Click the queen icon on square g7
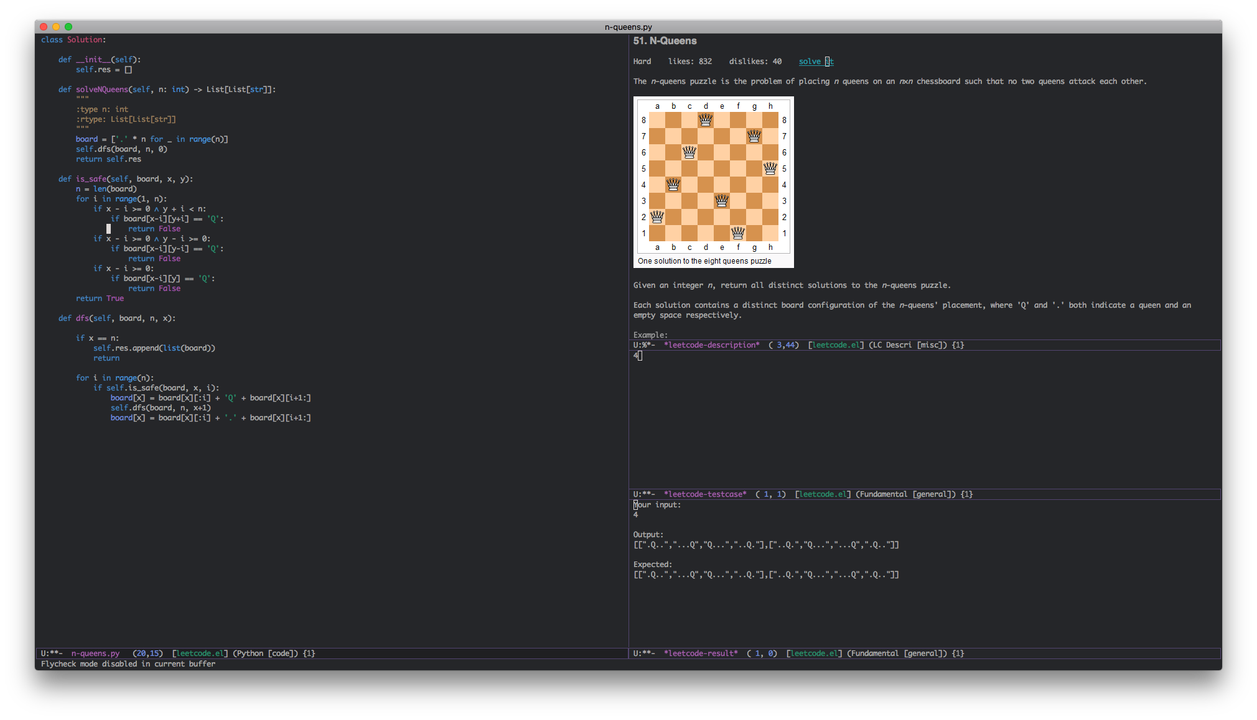This screenshot has height=720, width=1257. click(x=754, y=136)
